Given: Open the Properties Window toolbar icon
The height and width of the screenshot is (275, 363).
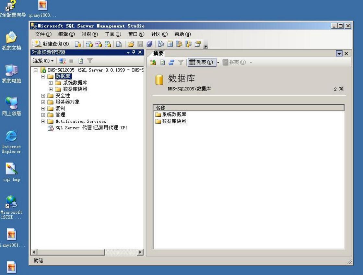Looking at the screenshot, I should (x=198, y=44).
